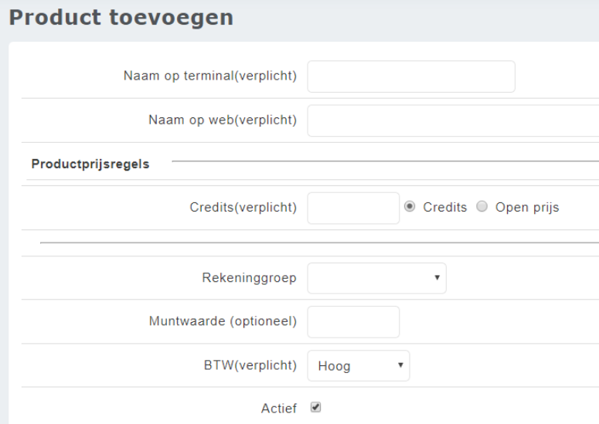Click the Naam op terminal text field
This screenshot has width=599, height=424.
pyautogui.click(x=411, y=77)
